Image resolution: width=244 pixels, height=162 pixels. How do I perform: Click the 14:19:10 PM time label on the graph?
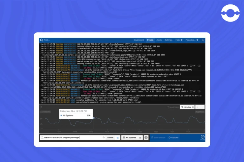[x=45, y=112]
